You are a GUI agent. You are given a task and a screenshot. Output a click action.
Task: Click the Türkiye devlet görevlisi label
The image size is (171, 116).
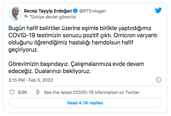click(x=53, y=17)
